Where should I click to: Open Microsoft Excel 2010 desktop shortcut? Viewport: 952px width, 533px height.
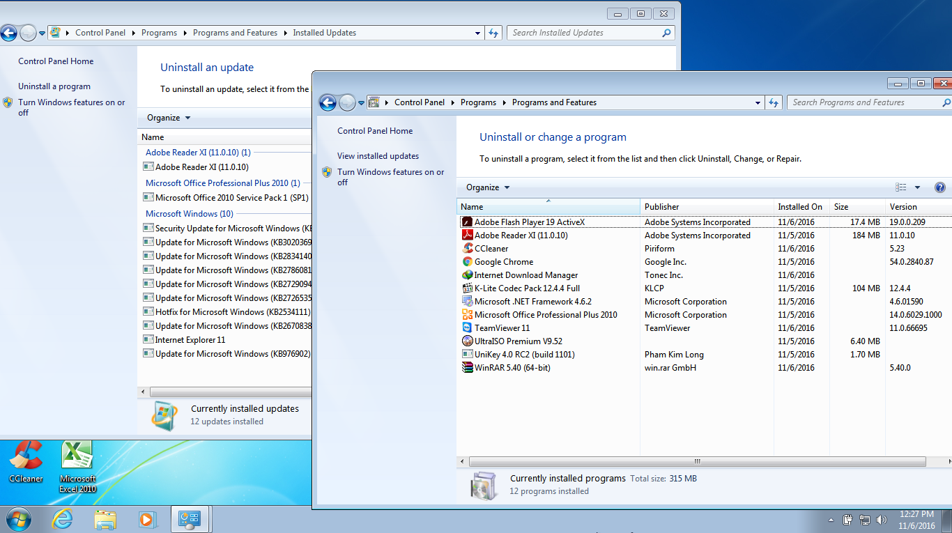tap(77, 467)
